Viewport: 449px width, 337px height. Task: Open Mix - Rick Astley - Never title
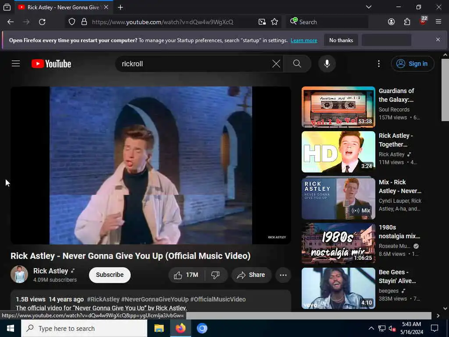pyautogui.click(x=400, y=186)
